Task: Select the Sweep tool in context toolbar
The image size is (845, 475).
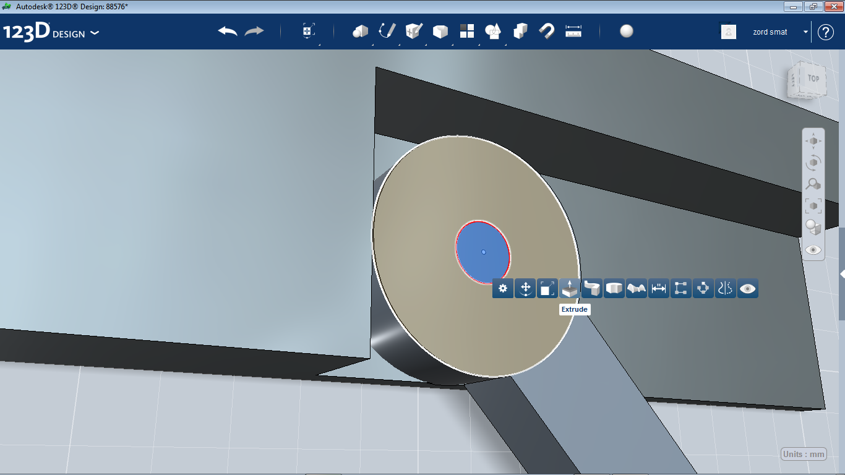Action: coord(592,288)
